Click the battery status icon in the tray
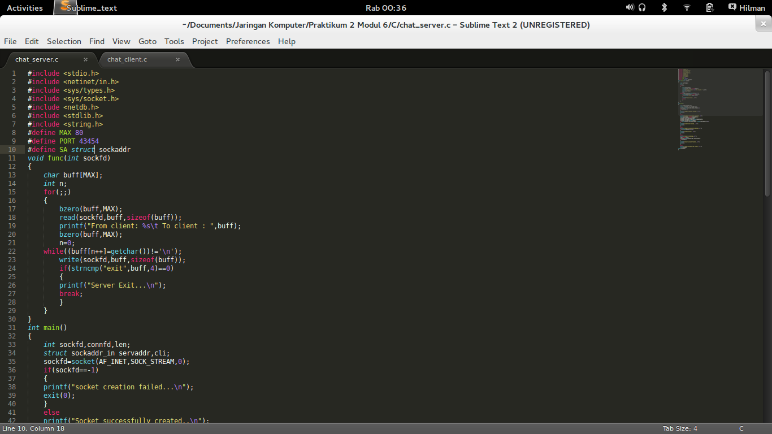The height and width of the screenshot is (434, 772). click(709, 7)
